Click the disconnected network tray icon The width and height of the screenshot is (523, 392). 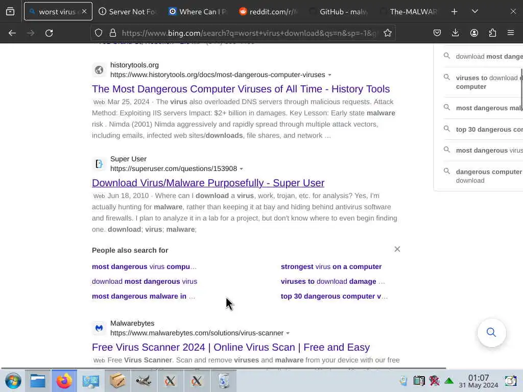pos(434,381)
